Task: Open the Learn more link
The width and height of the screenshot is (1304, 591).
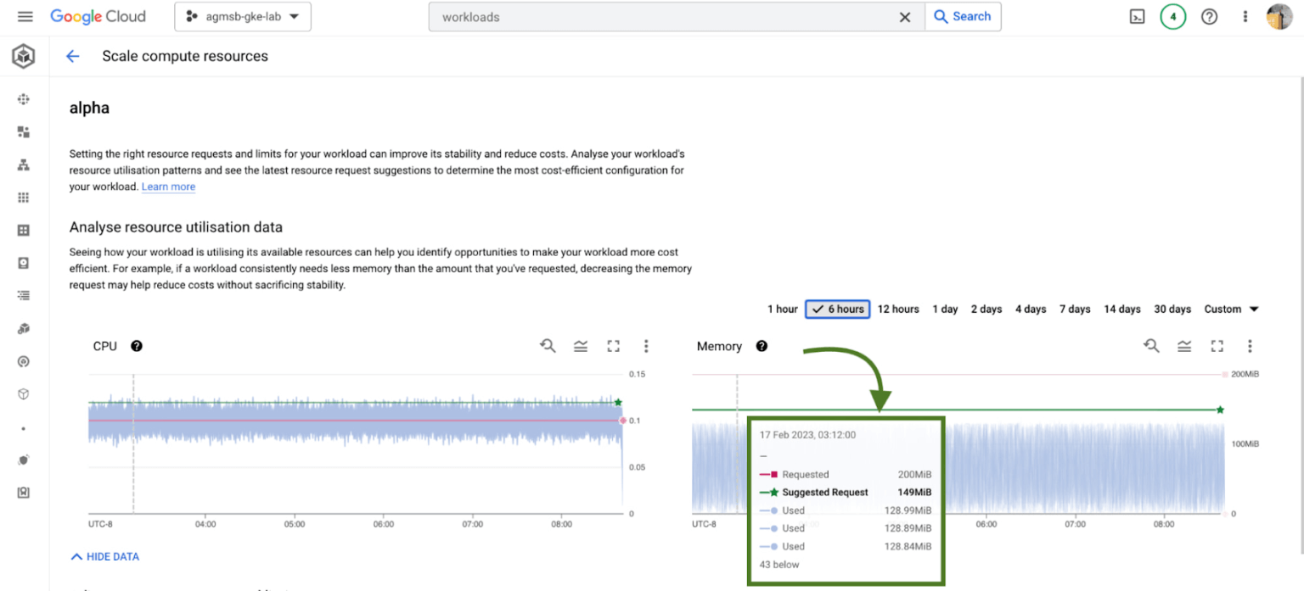Action: click(168, 187)
